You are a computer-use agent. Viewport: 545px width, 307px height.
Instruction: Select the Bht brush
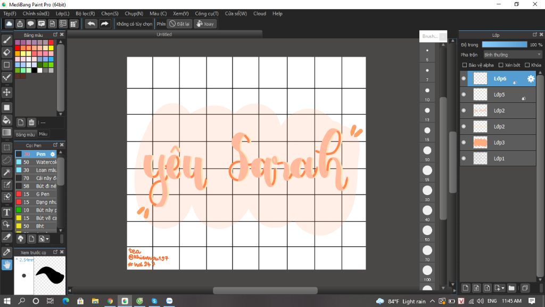[x=36, y=226]
